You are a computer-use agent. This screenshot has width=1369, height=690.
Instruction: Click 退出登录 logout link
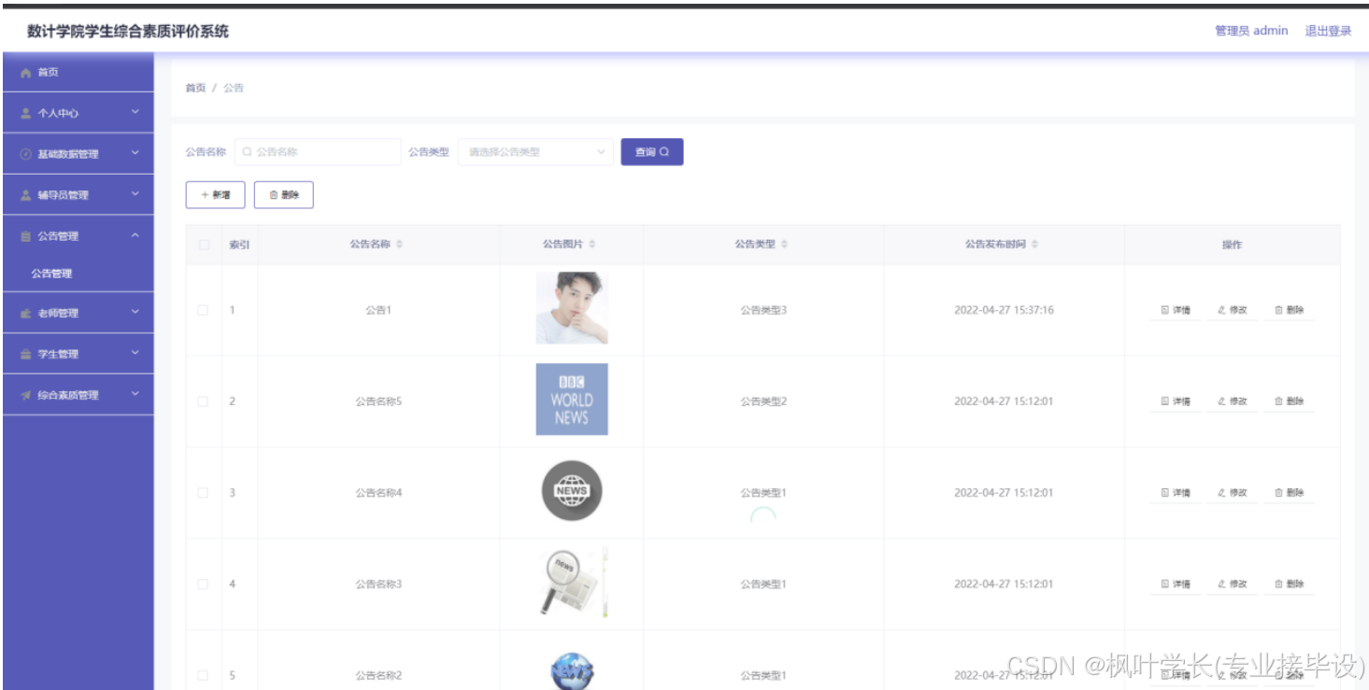coord(1328,31)
